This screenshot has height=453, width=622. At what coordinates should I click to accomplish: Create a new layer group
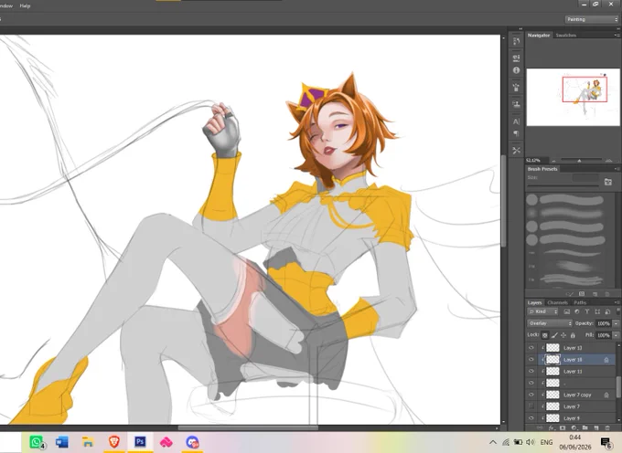click(x=584, y=427)
